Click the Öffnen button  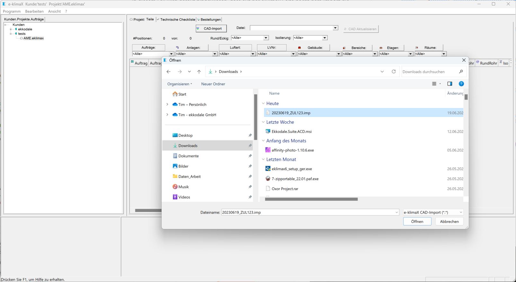417,221
